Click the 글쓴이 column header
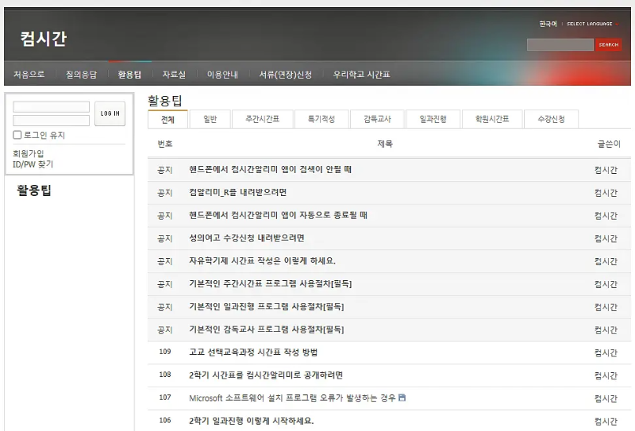The width and height of the screenshot is (635, 431). pos(609,144)
